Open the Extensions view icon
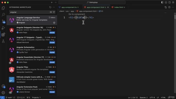 (x=3, y=34)
